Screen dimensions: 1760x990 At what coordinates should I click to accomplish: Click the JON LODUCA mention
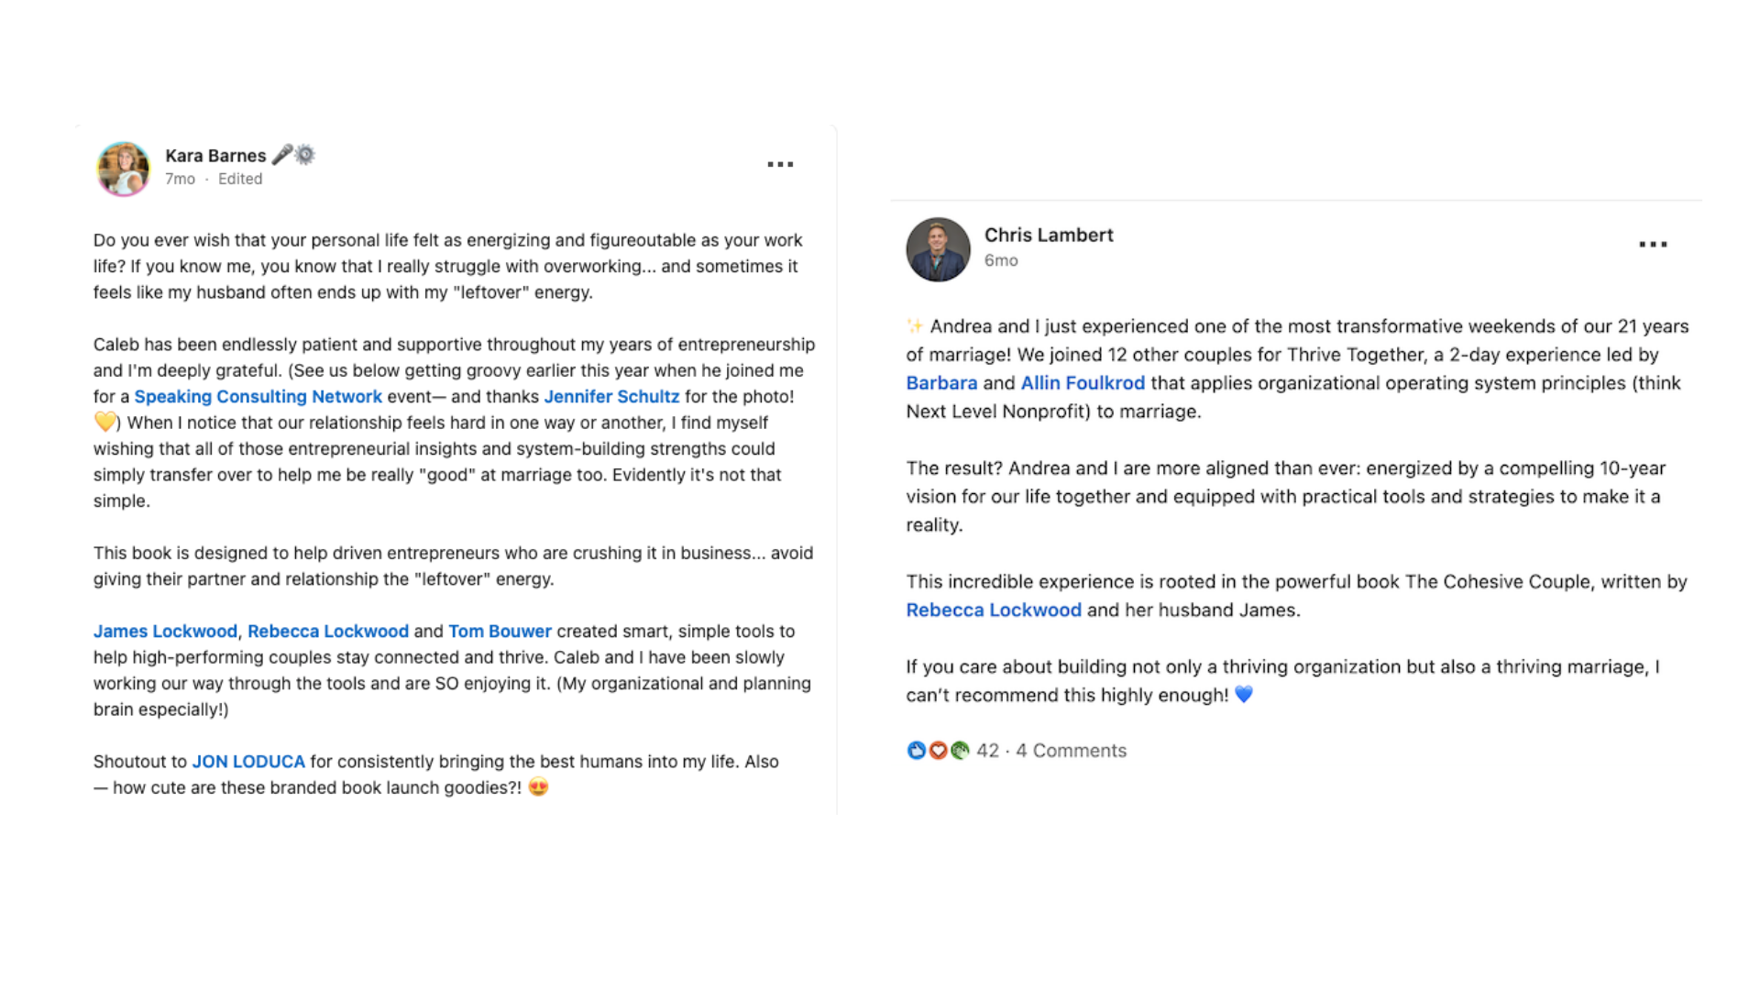coord(248,762)
